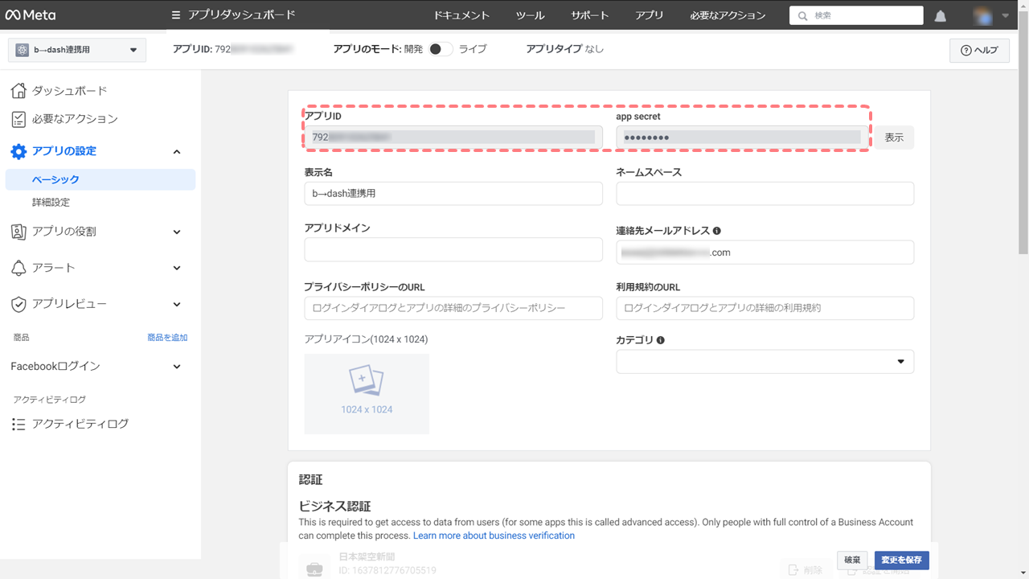Click the アラート bell icon in sidebar
The height and width of the screenshot is (579, 1029).
(18, 268)
